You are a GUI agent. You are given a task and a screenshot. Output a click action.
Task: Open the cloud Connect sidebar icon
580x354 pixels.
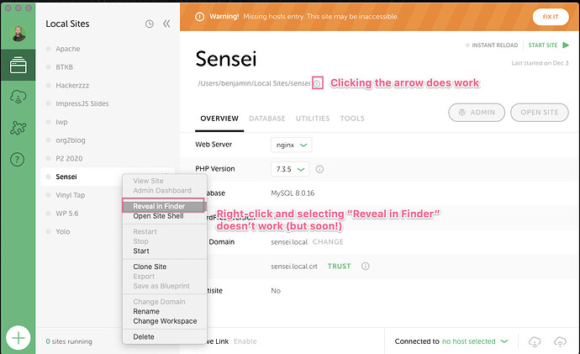(x=17, y=97)
